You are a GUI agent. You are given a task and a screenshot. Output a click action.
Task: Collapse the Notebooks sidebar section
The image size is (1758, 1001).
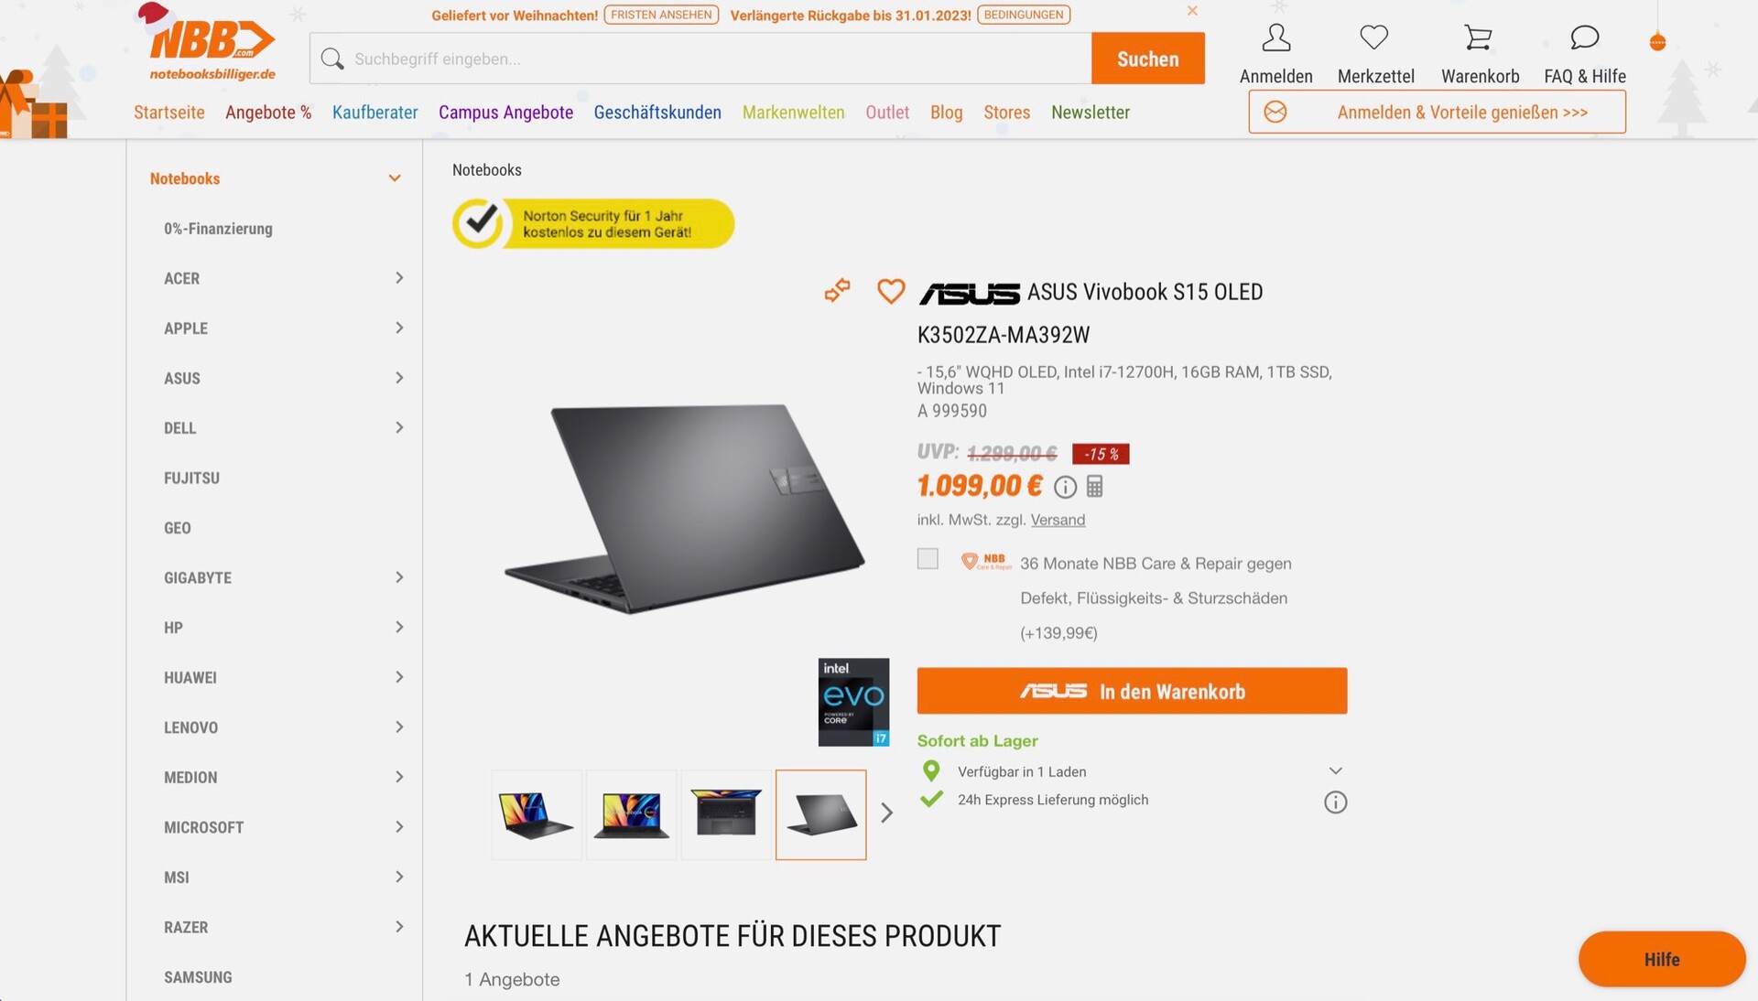click(x=395, y=178)
